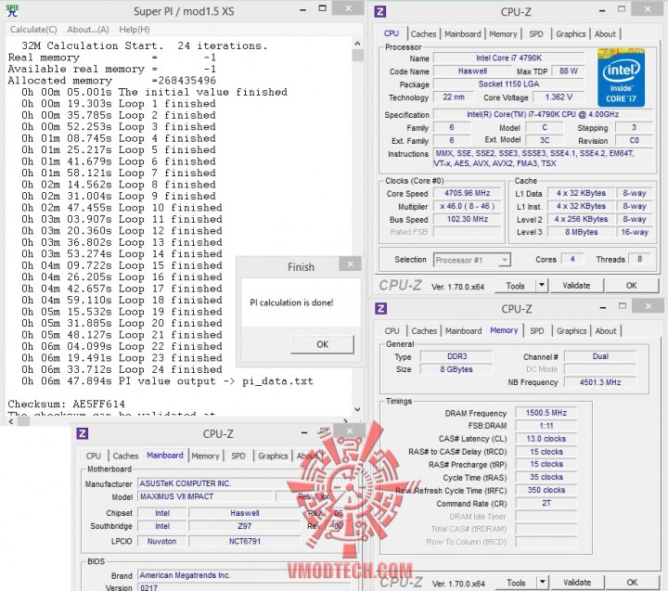This screenshot has height=591, width=668.
Task: Click the DRAM Frequency value 1500.5 MHz
Action: 546,413
